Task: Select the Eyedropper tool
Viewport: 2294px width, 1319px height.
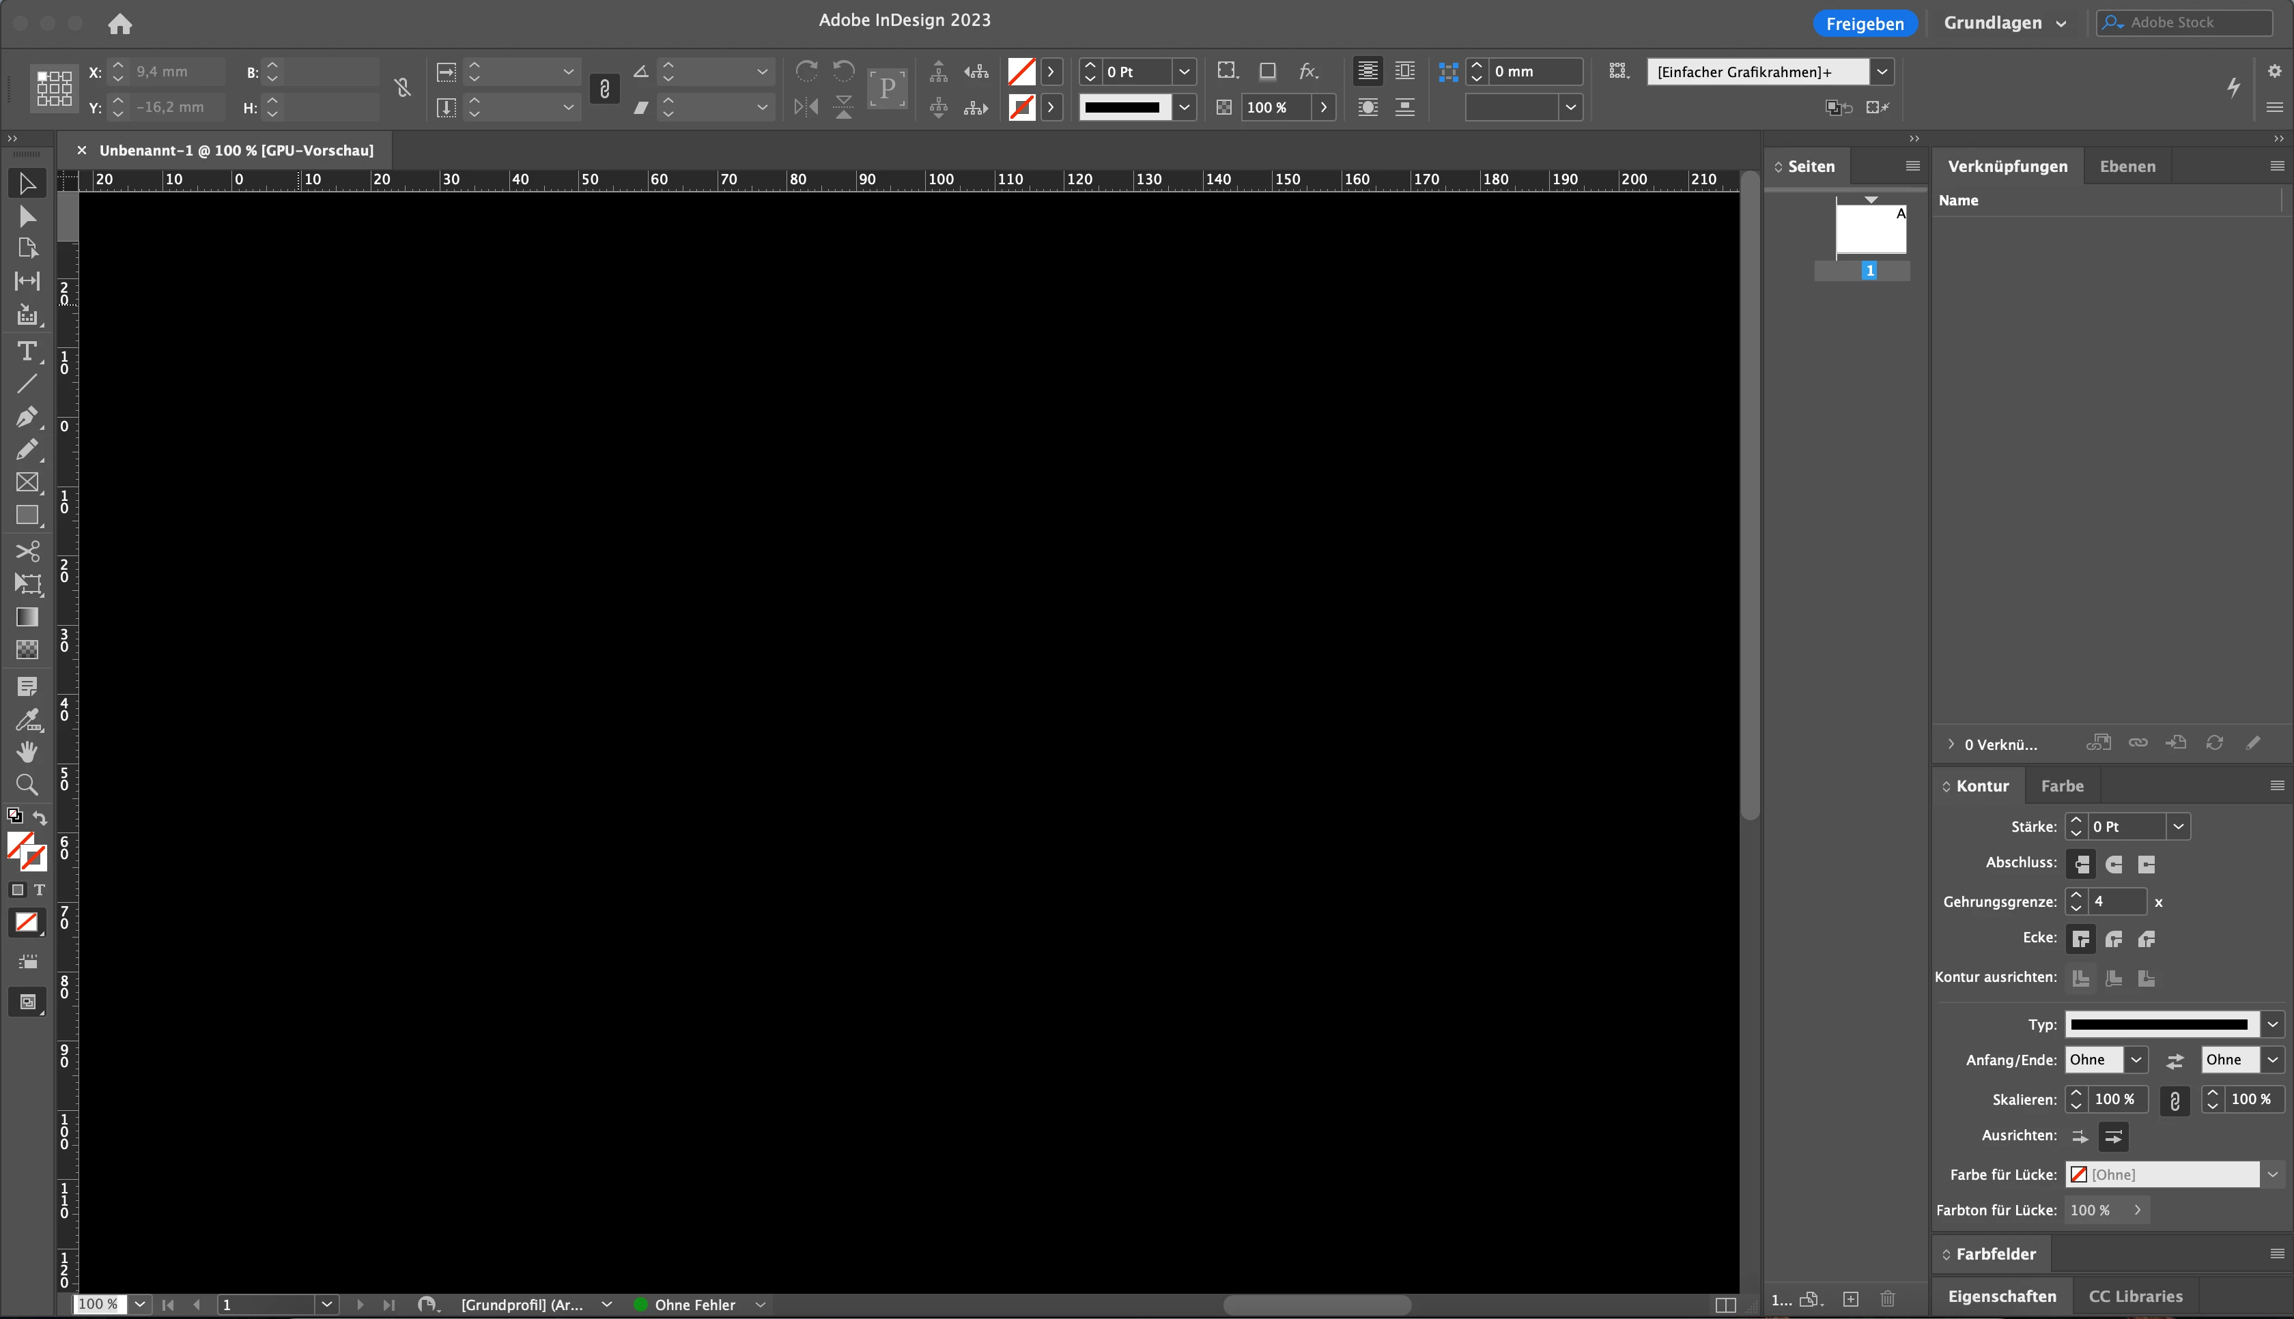Action: coord(27,720)
